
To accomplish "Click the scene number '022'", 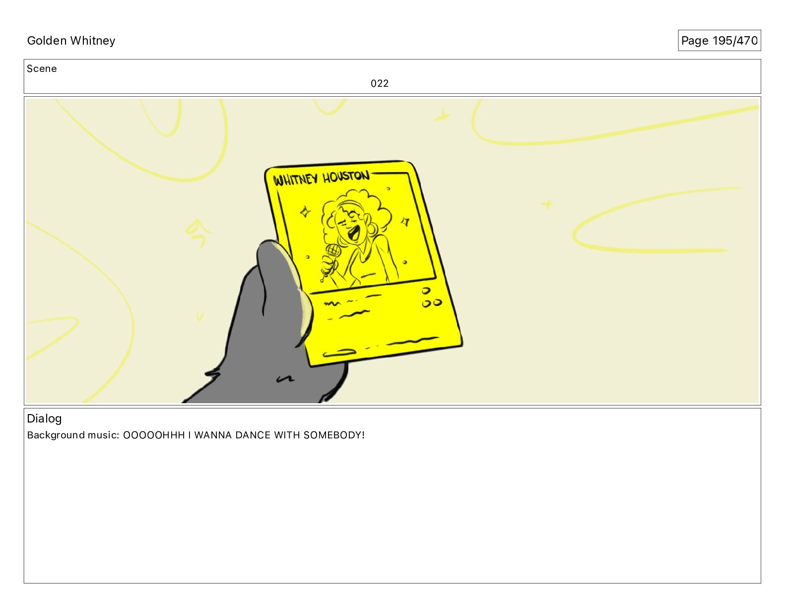I will [x=380, y=83].
